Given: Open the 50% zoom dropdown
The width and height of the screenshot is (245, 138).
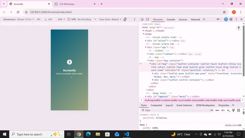Looking at the screenshot, I should click(61, 19).
